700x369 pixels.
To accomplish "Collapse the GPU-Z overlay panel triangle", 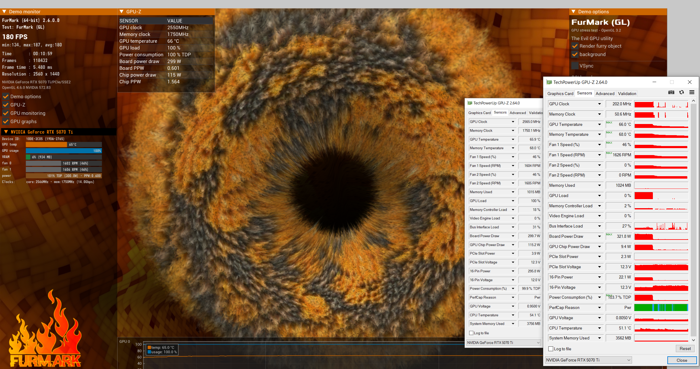I will click(x=121, y=12).
